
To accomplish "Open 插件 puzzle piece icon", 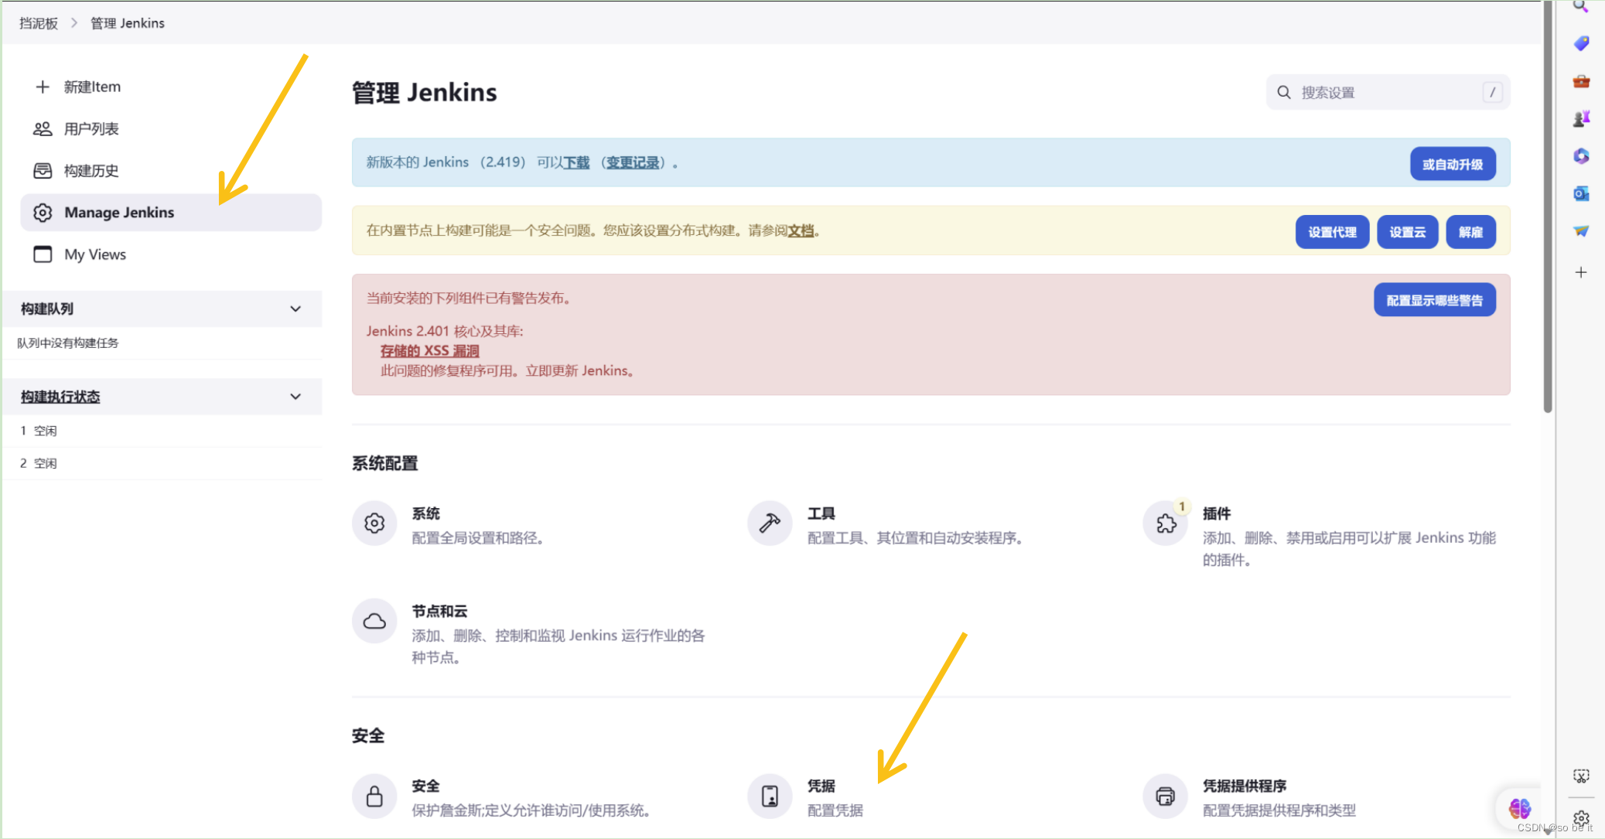I will [1165, 524].
